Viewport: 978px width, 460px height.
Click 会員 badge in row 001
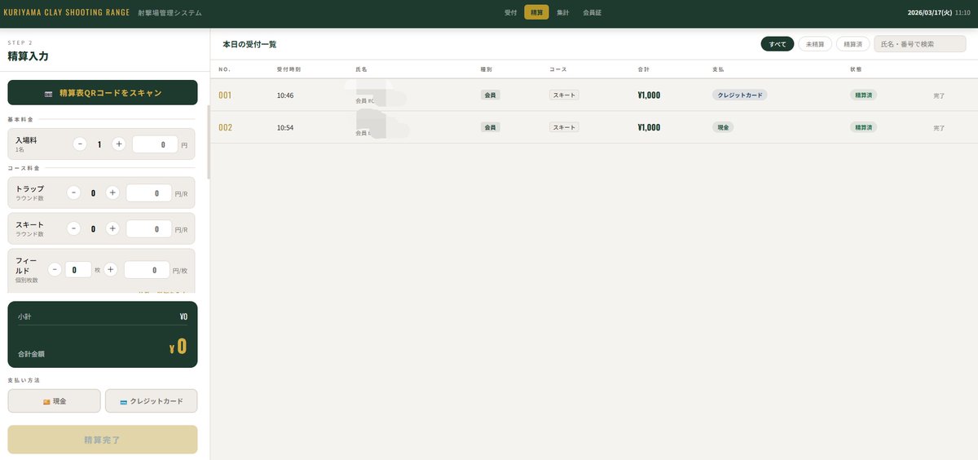tap(491, 95)
